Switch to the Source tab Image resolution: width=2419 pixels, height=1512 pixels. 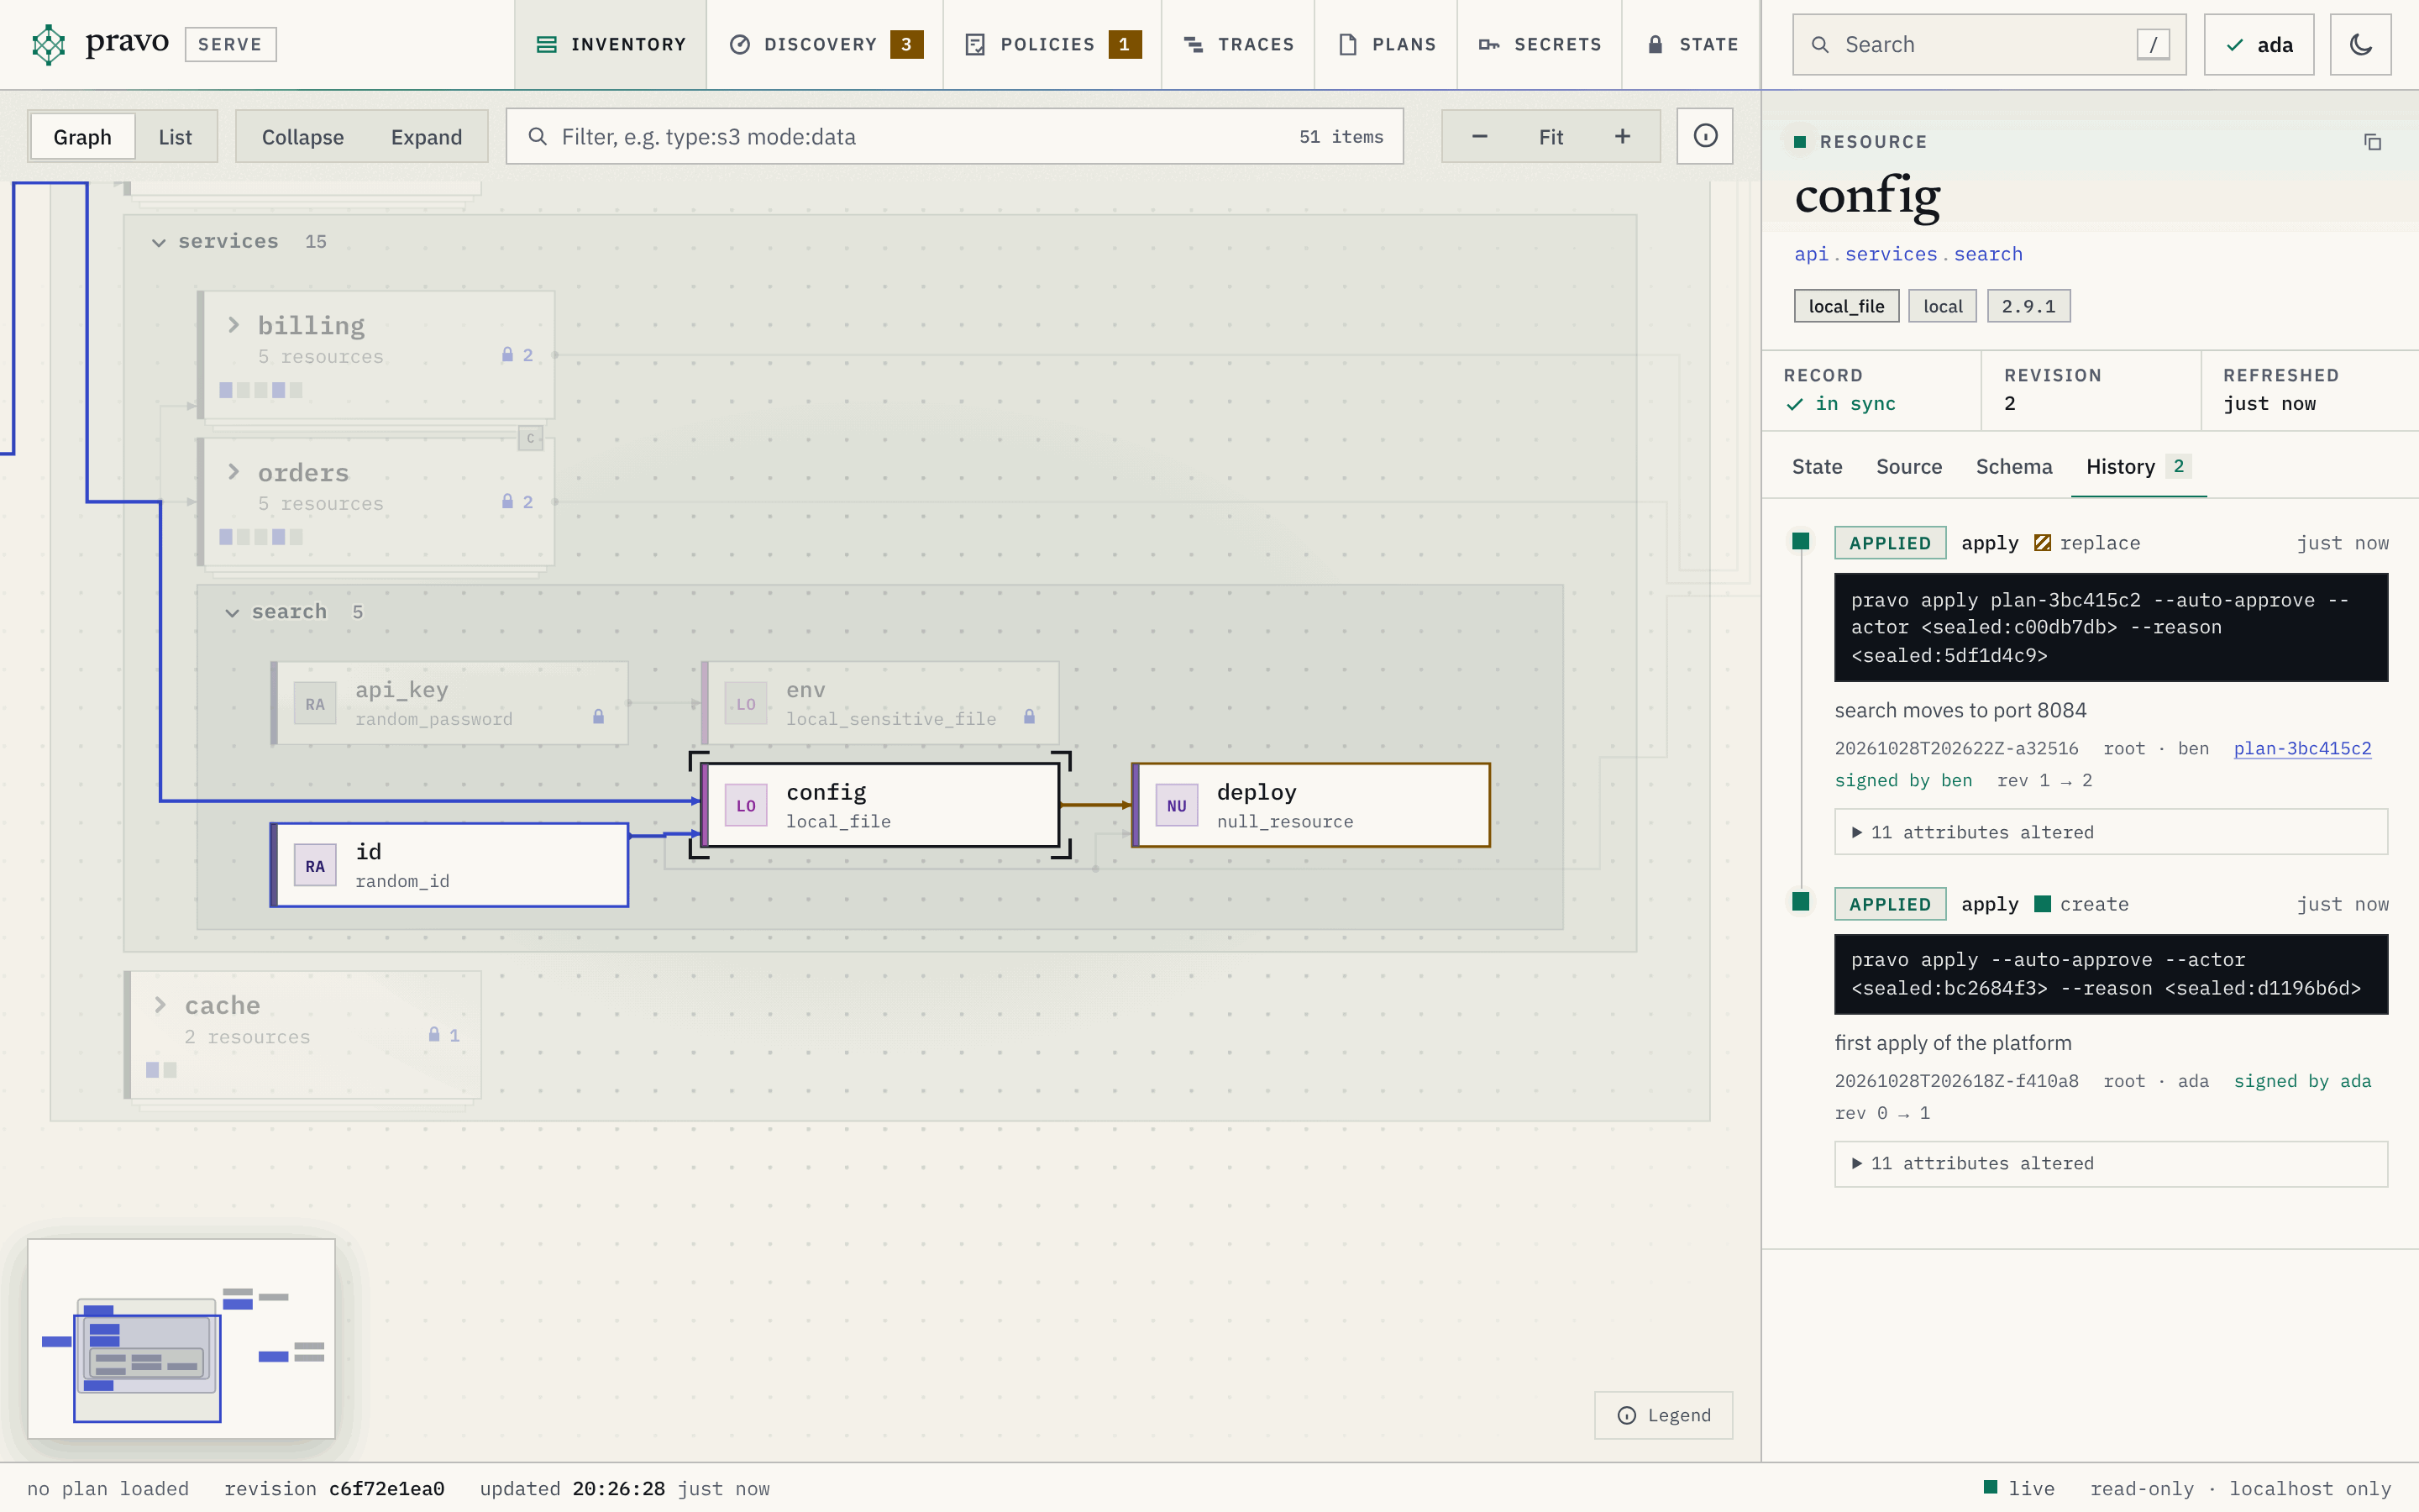coord(1908,467)
